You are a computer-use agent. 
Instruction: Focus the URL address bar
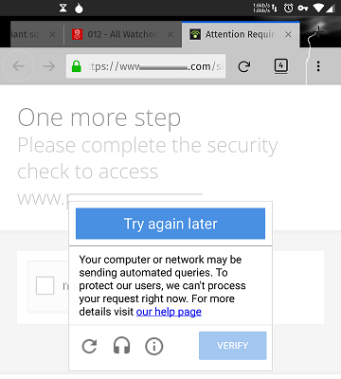click(146, 66)
